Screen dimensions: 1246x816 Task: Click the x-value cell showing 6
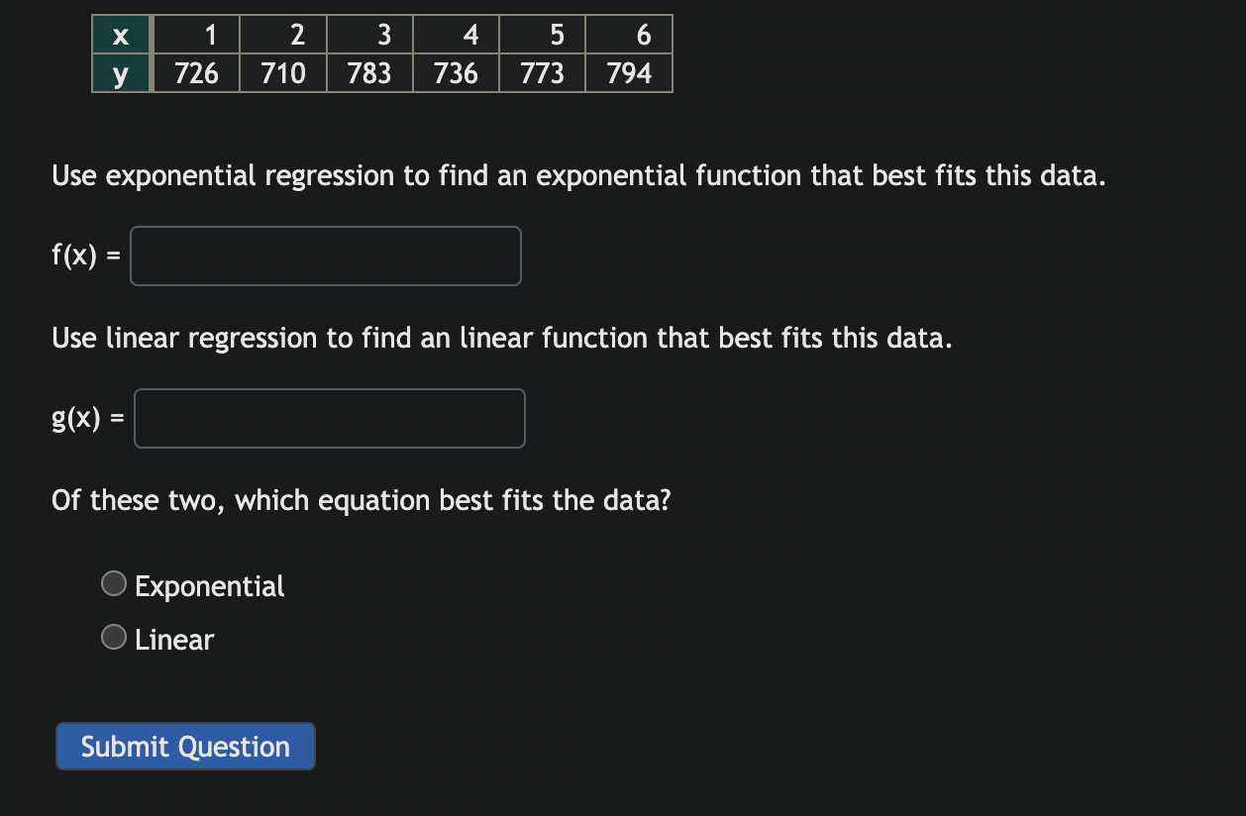[629, 36]
